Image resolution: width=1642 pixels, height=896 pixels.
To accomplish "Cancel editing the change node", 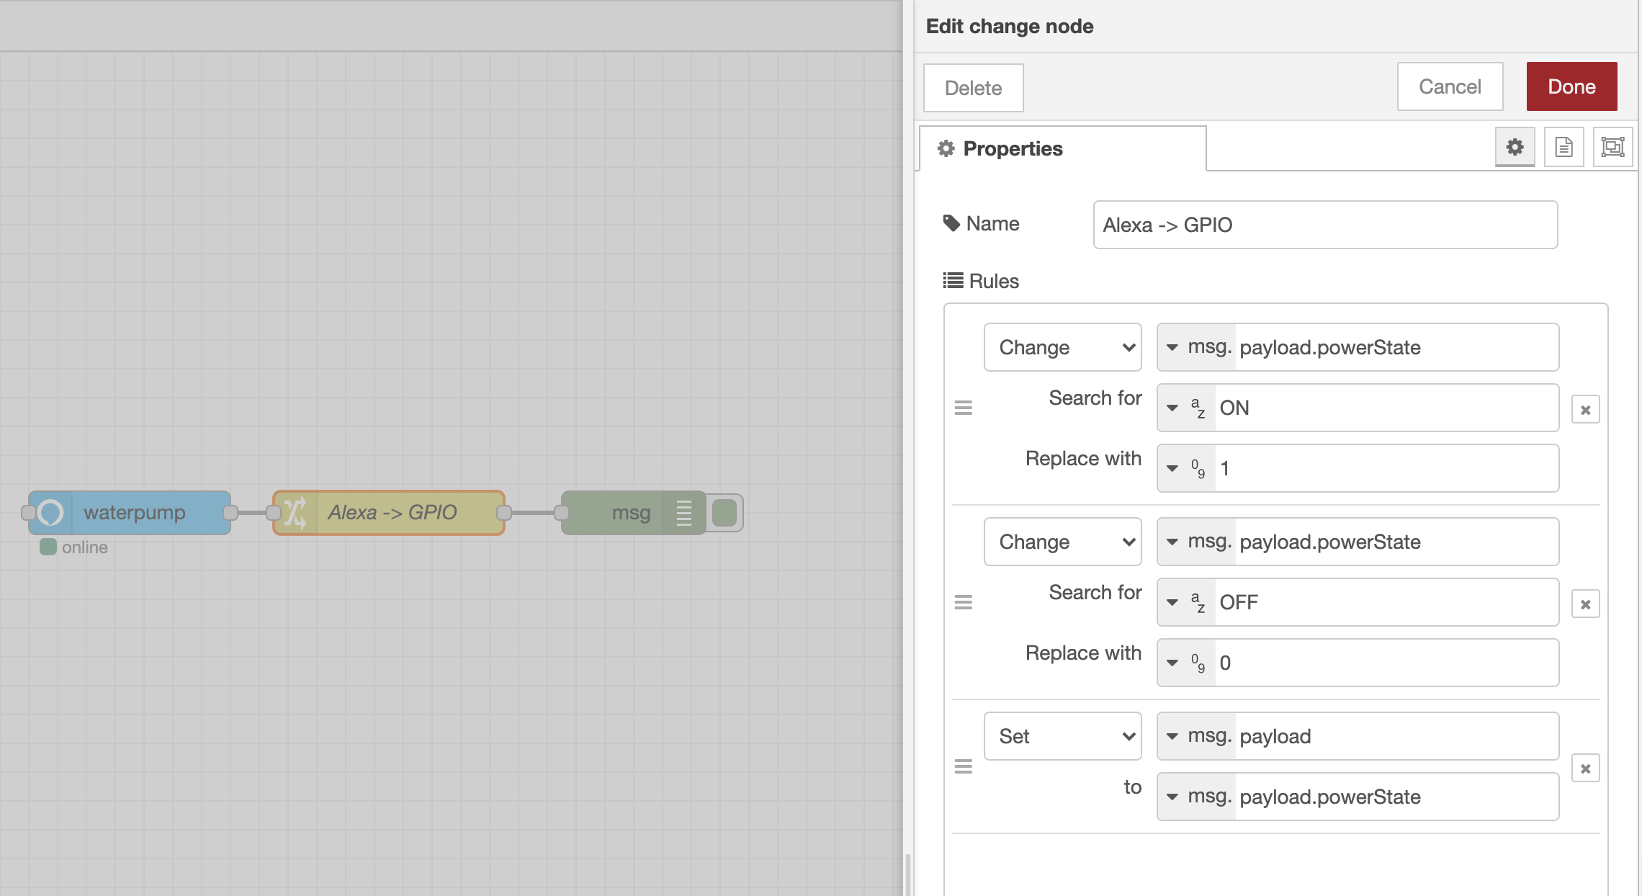I will coord(1449,86).
